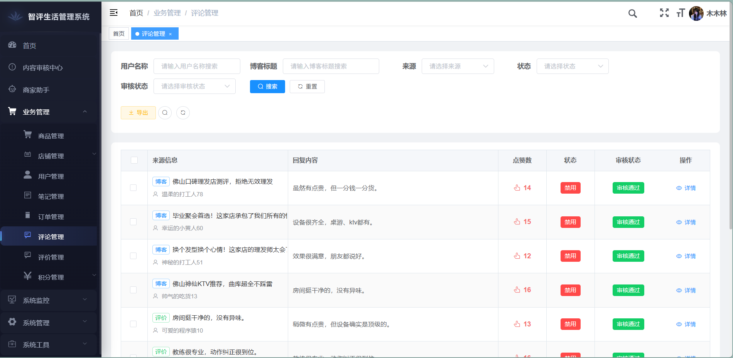This screenshot has height=358, width=733.
Task: Click the refresh icon beside 导出
Action: tap(183, 112)
